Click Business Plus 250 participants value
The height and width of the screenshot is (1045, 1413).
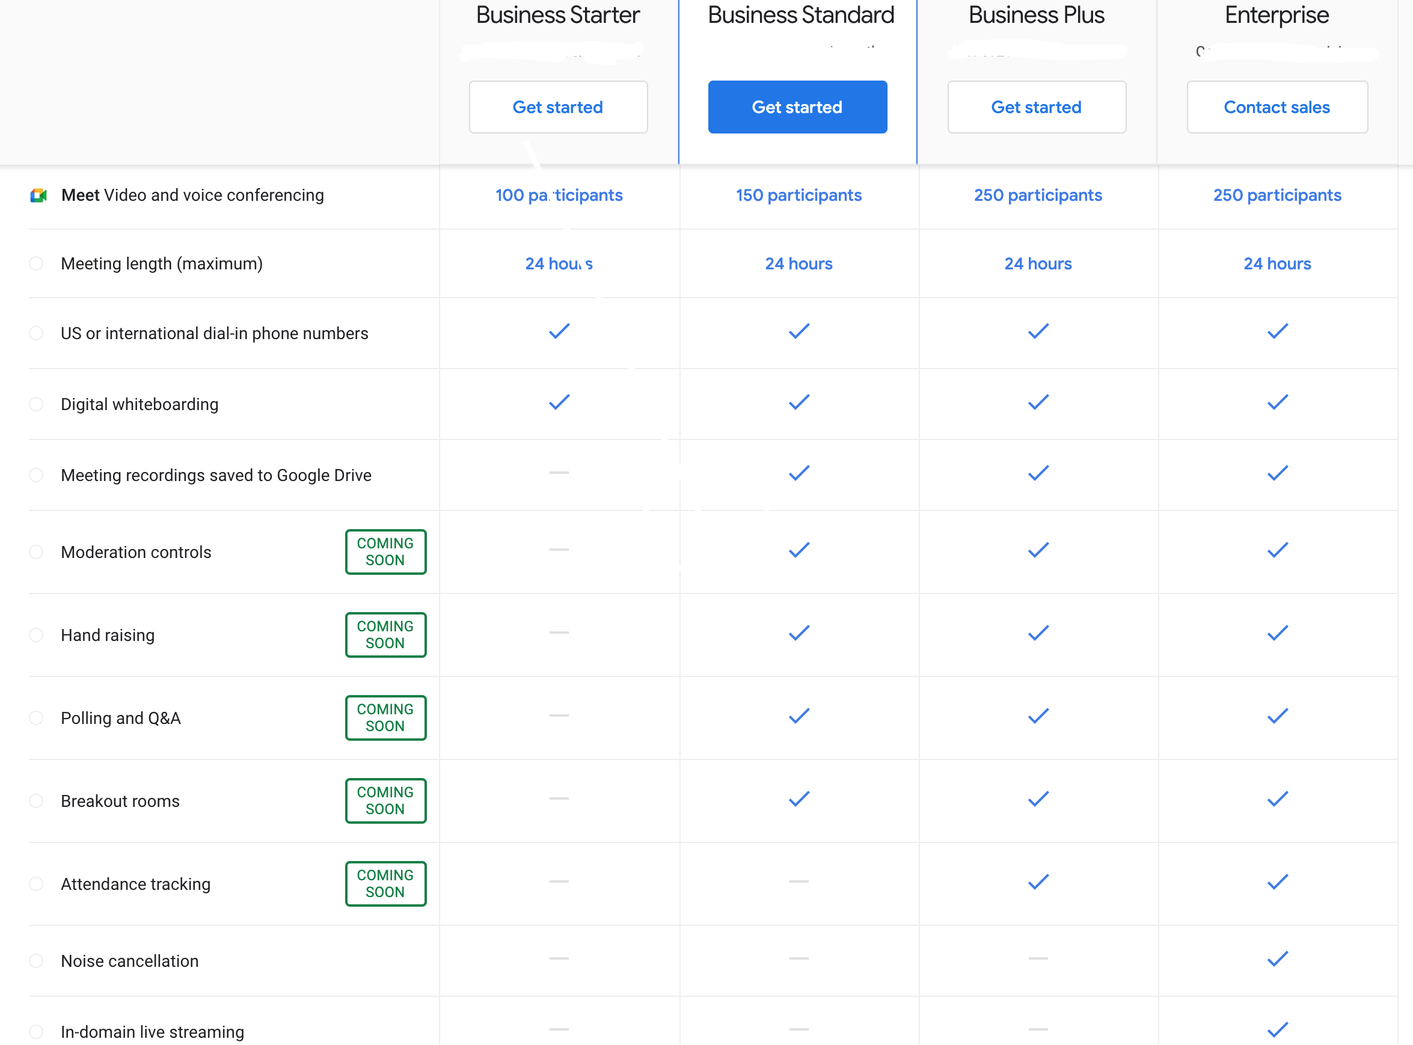pos(1038,195)
